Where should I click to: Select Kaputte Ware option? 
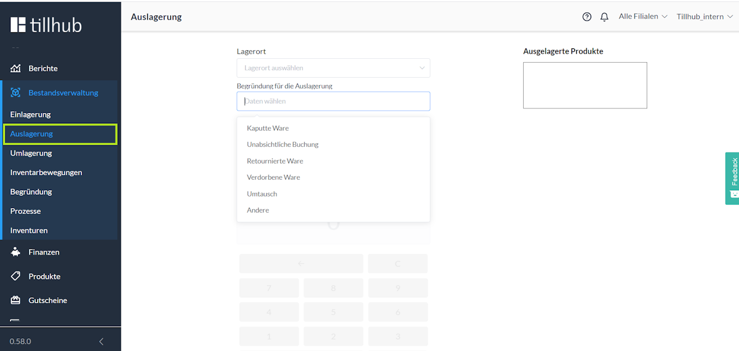(x=268, y=128)
